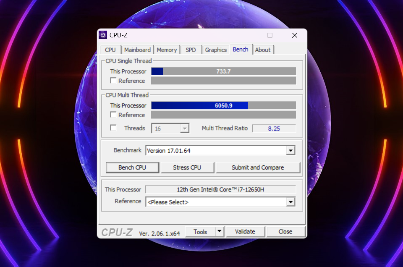
Task: Tick the Multi Thread Reference checkbox
Action: tap(113, 115)
